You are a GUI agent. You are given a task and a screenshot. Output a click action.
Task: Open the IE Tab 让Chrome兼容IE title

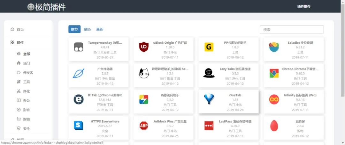[105, 95]
